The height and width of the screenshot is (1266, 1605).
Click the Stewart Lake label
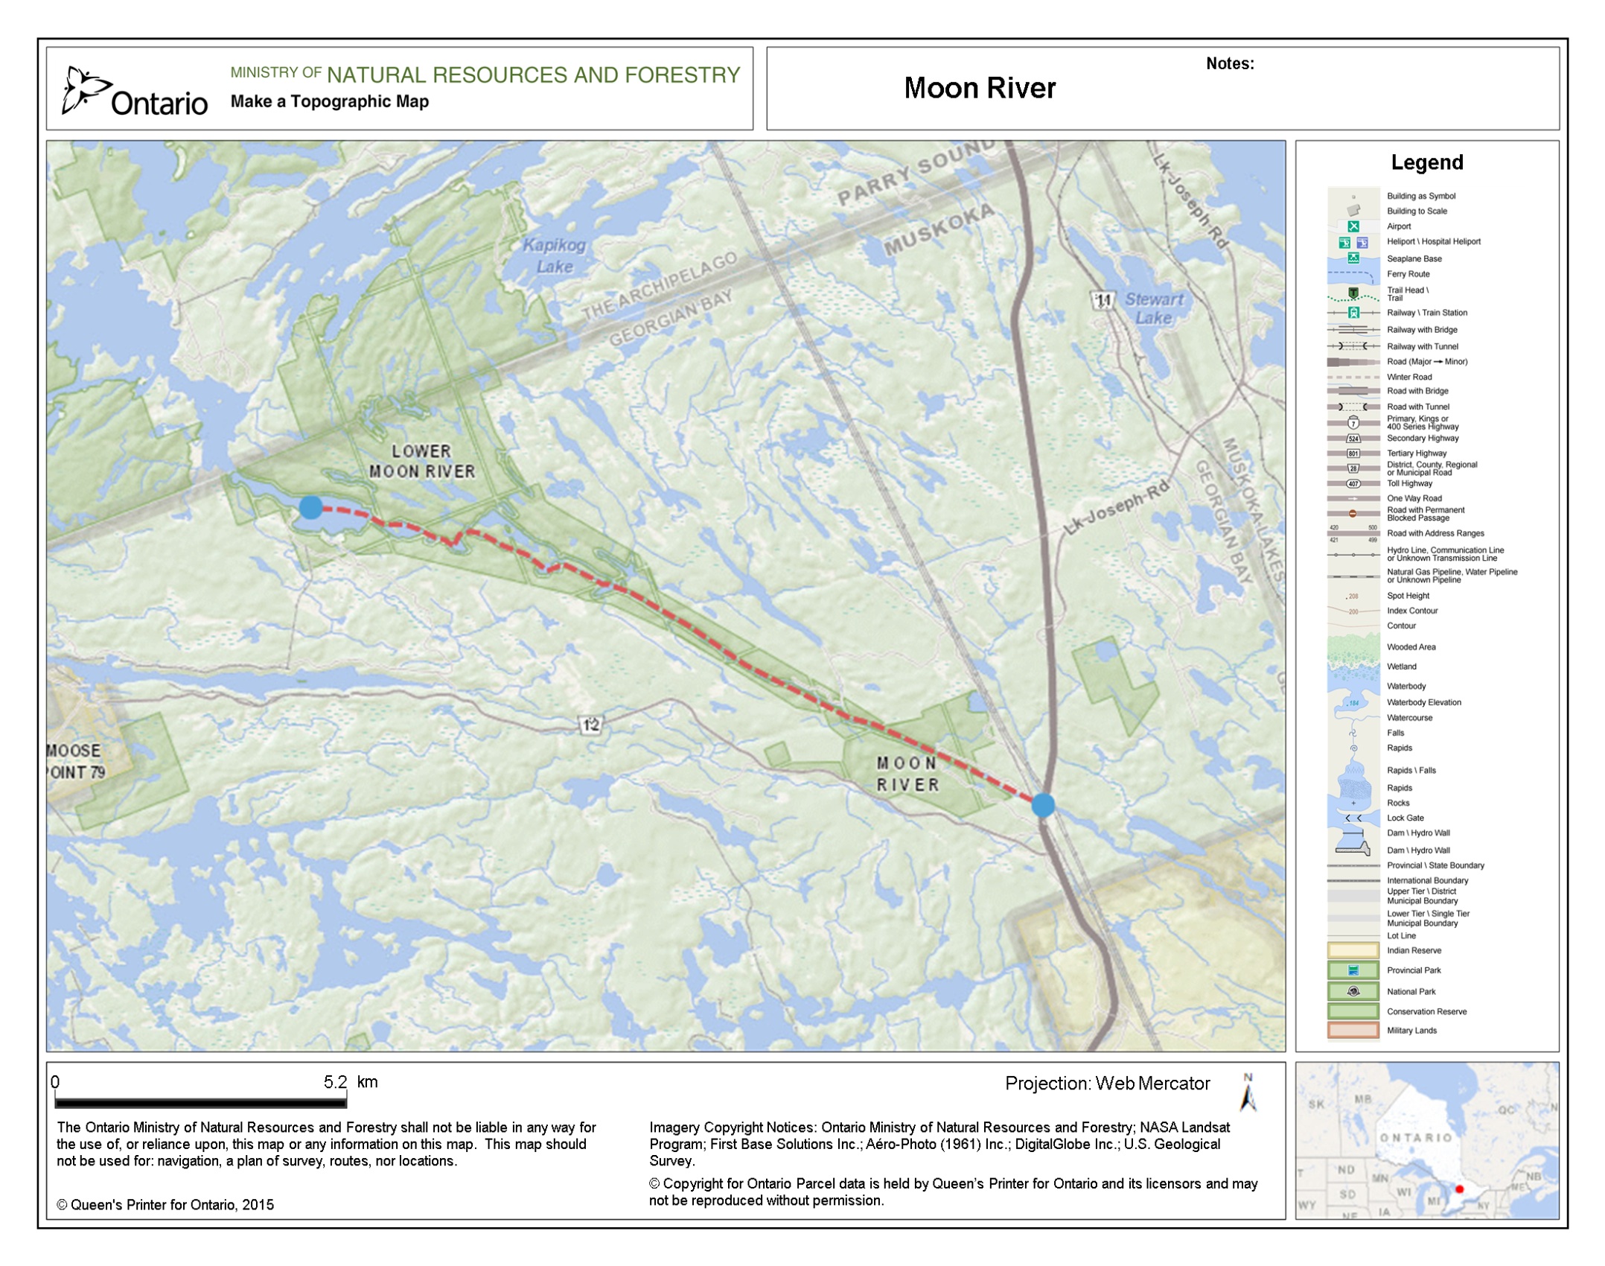(x=1153, y=308)
